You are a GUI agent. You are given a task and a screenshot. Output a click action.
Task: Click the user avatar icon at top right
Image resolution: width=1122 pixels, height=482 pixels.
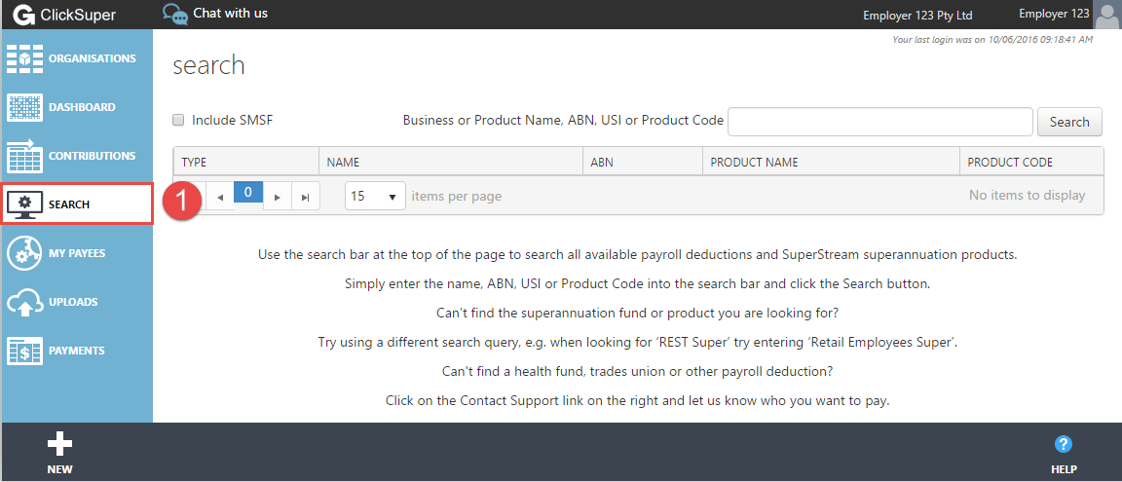(x=1107, y=15)
